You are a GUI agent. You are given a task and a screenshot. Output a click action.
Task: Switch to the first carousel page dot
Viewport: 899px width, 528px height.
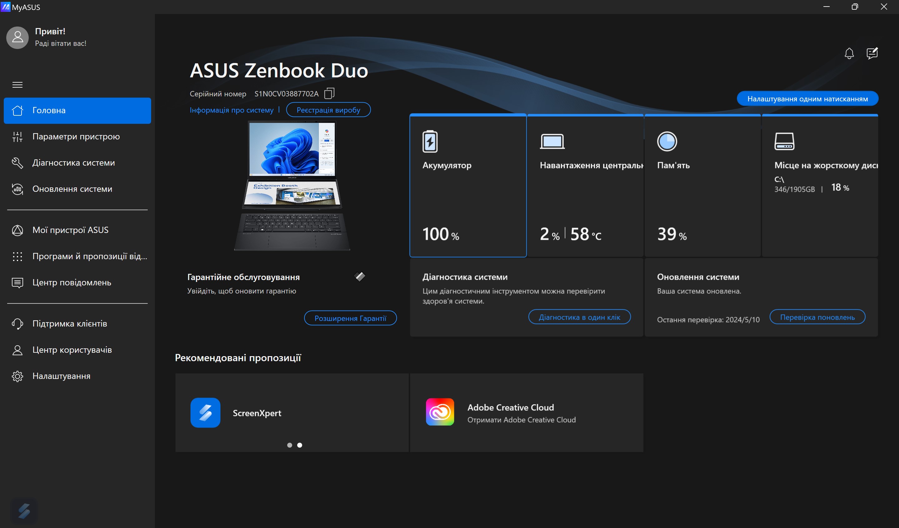[290, 445]
